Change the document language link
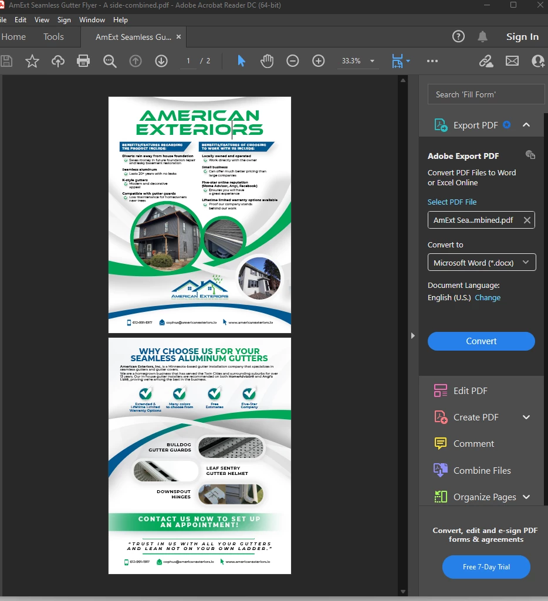The width and height of the screenshot is (548, 601). click(x=488, y=298)
